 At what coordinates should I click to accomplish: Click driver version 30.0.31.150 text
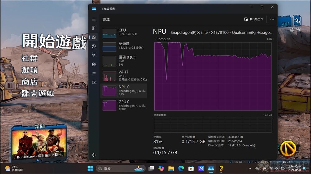pyautogui.click(x=235, y=137)
